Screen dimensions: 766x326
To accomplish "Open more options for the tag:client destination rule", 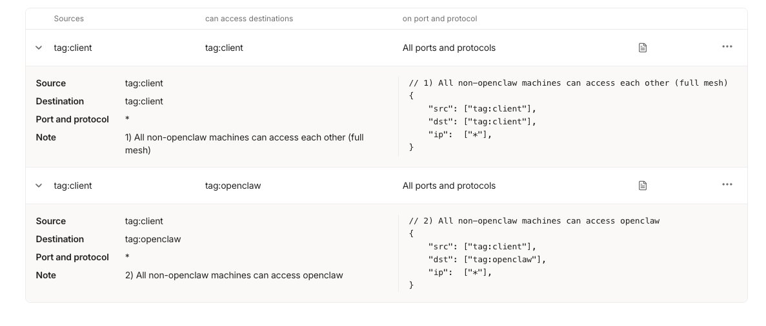I will (x=727, y=47).
